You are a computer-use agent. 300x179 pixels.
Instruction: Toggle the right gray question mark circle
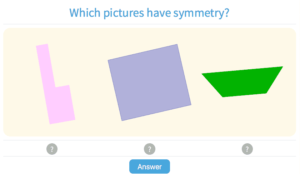(247, 149)
